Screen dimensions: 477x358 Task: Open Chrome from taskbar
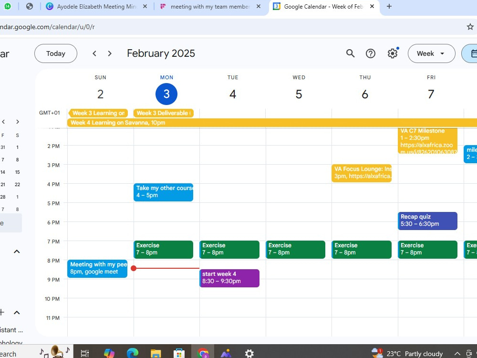pyautogui.click(x=203, y=353)
